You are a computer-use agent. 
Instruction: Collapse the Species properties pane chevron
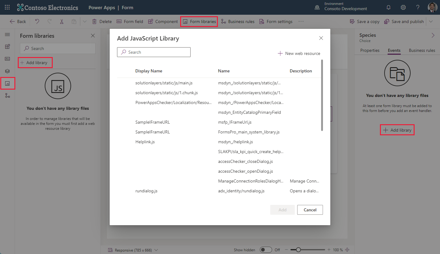tap(433, 35)
